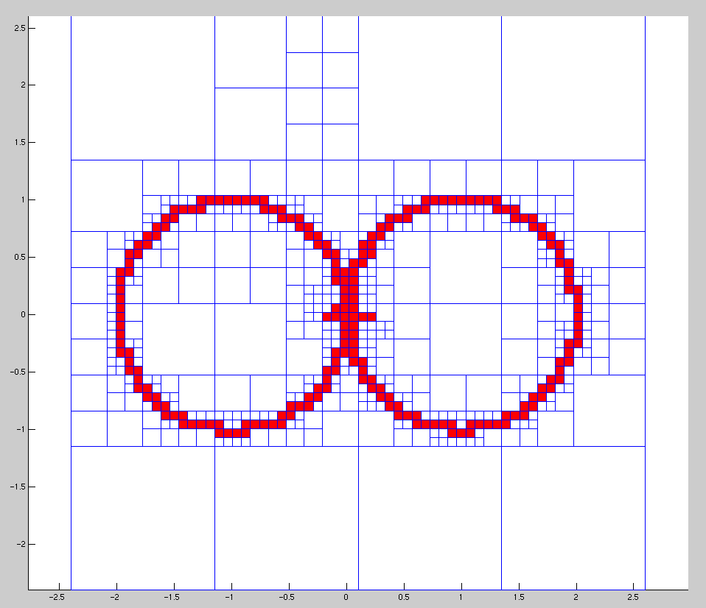
Task: Click the y-axis tick label 2.5
Action: point(16,28)
